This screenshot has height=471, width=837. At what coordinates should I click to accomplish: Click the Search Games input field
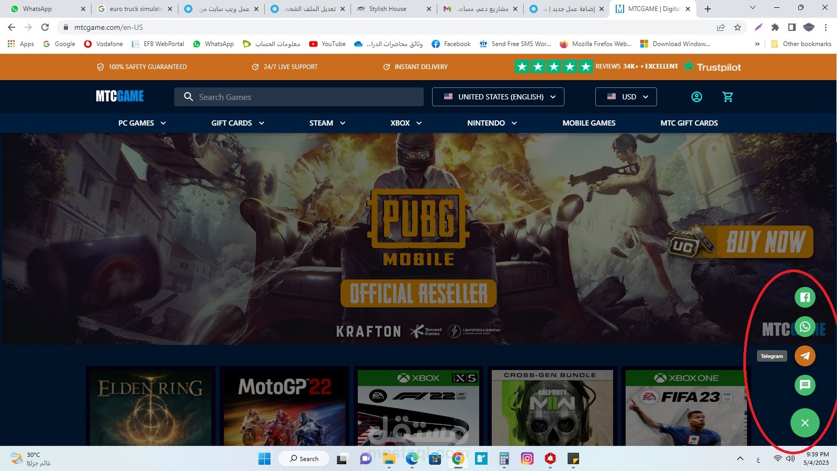tap(299, 97)
